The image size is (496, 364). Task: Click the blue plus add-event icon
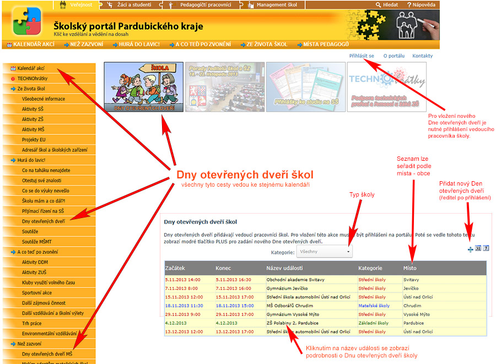click(471, 249)
